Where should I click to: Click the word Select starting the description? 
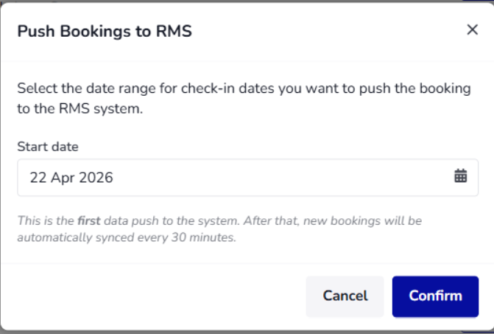(x=38, y=88)
